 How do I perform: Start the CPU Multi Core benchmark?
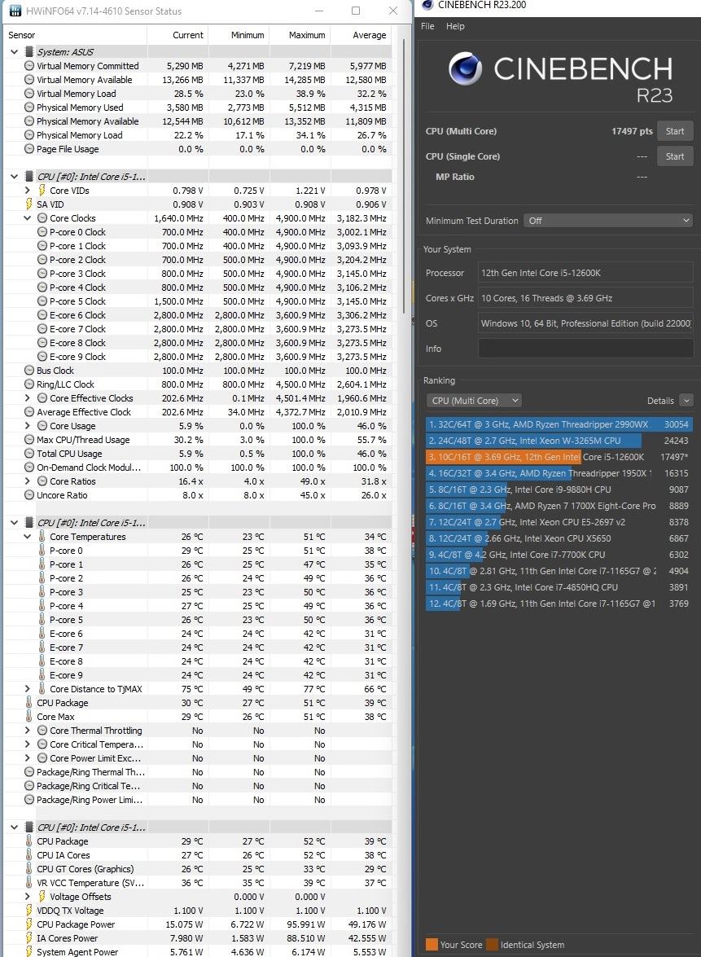(x=675, y=131)
